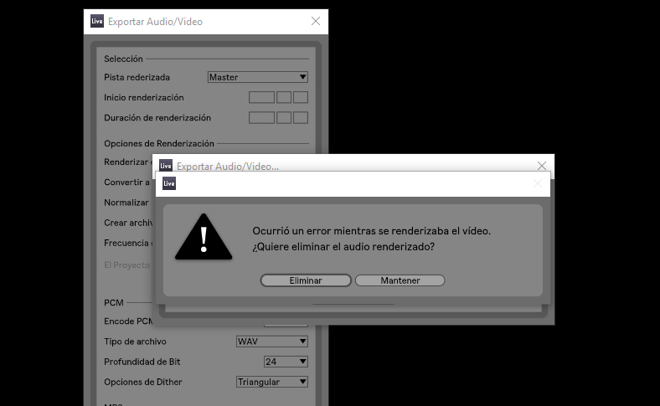
Task: Click Live logo icon in Exportar Audio/Video title
Action: (97, 21)
